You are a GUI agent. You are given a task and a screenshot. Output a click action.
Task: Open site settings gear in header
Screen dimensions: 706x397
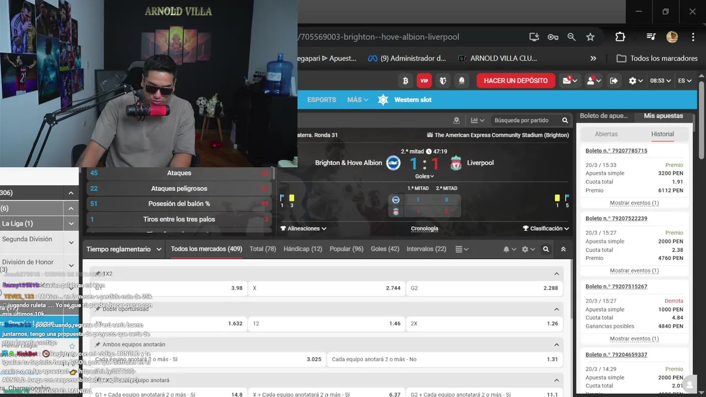(636, 81)
